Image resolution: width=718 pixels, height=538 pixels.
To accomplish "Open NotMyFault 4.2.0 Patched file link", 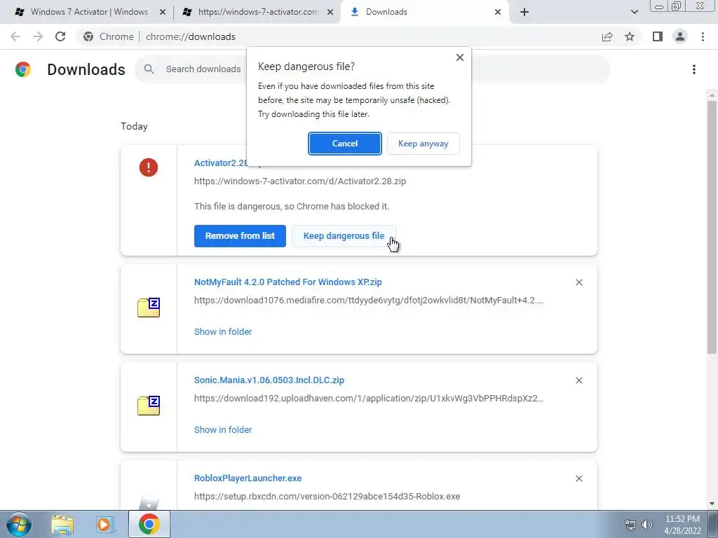I will [x=288, y=282].
